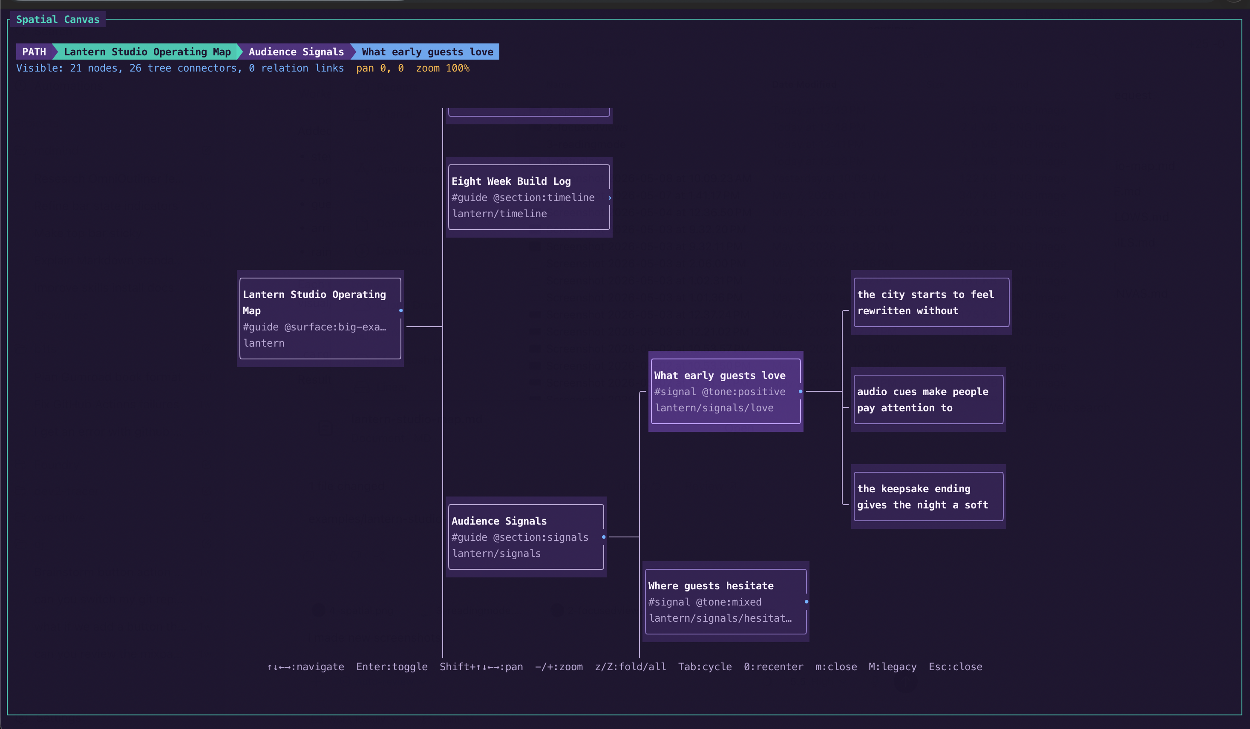Screen dimensions: 1250x729
Task: Click the What early guests love breadcrumb
Action: coord(428,52)
